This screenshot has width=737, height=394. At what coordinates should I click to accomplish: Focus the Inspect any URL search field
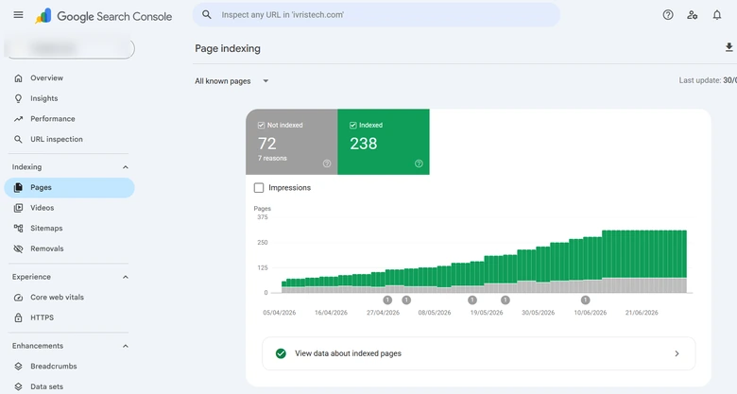[x=376, y=14]
